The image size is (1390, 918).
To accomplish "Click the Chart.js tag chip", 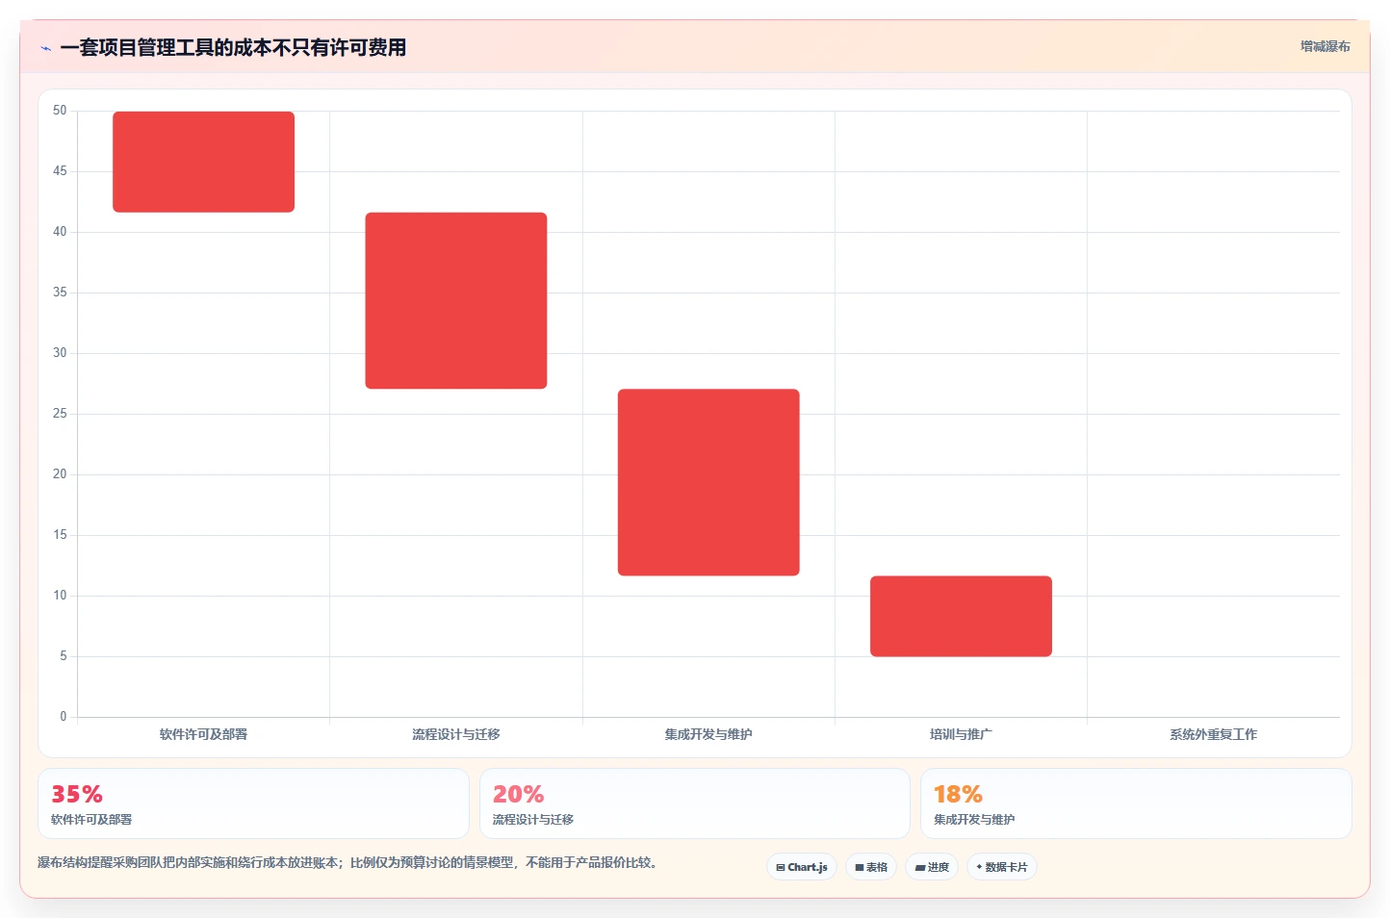I will tap(802, 867).
